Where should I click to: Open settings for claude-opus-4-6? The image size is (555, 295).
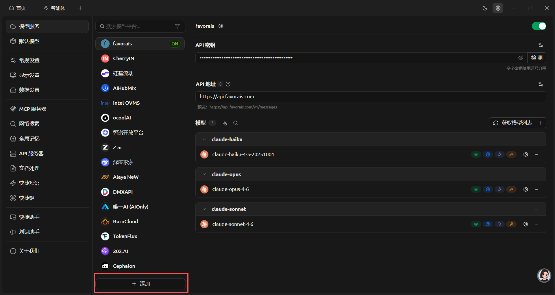coord(526,189)
